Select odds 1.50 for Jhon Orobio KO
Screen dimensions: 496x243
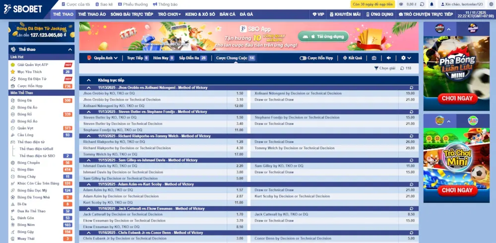(x=240, y=93)
